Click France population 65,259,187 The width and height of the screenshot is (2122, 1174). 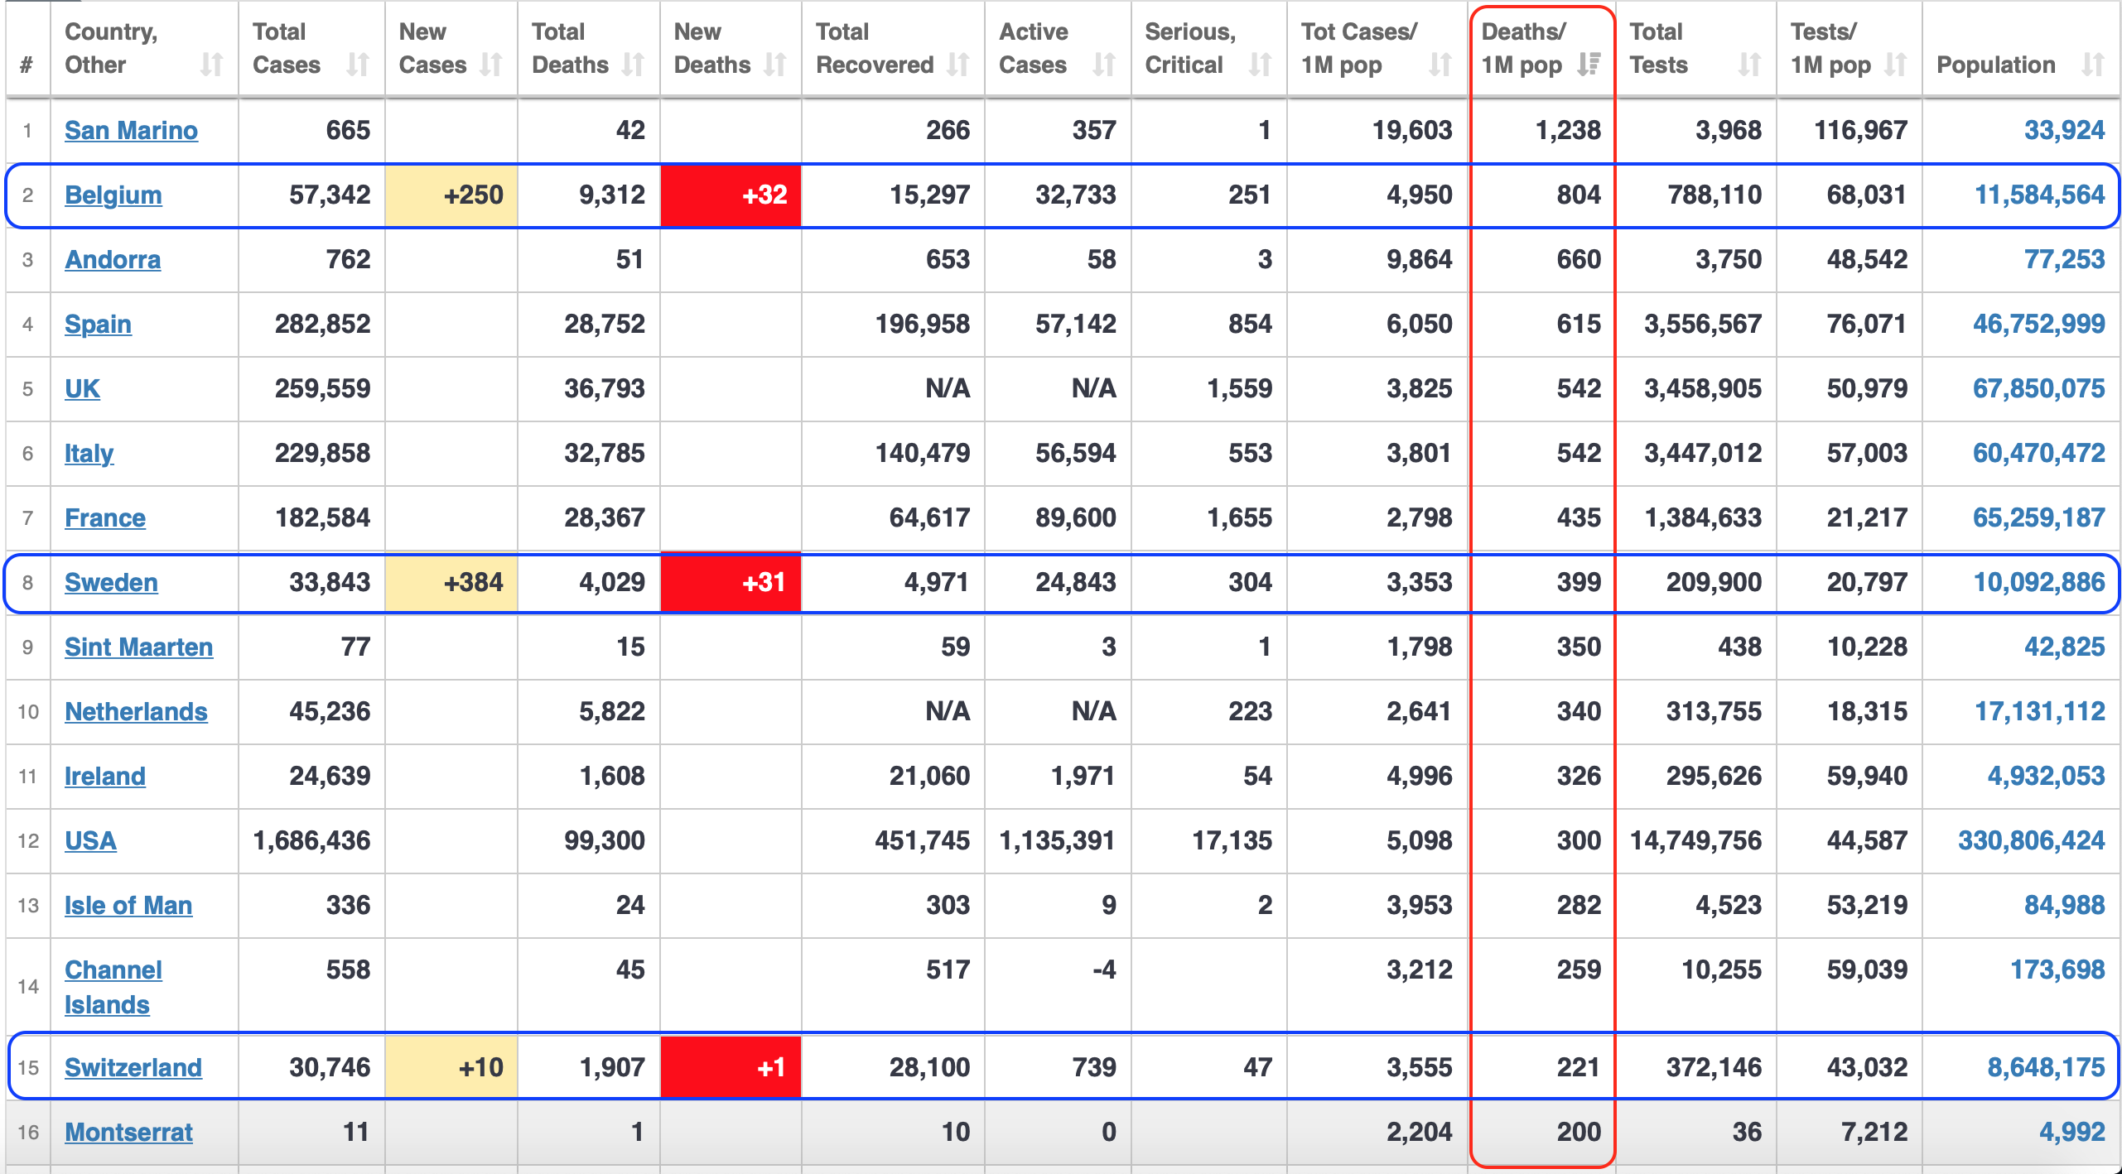[x=2038, y=517]
